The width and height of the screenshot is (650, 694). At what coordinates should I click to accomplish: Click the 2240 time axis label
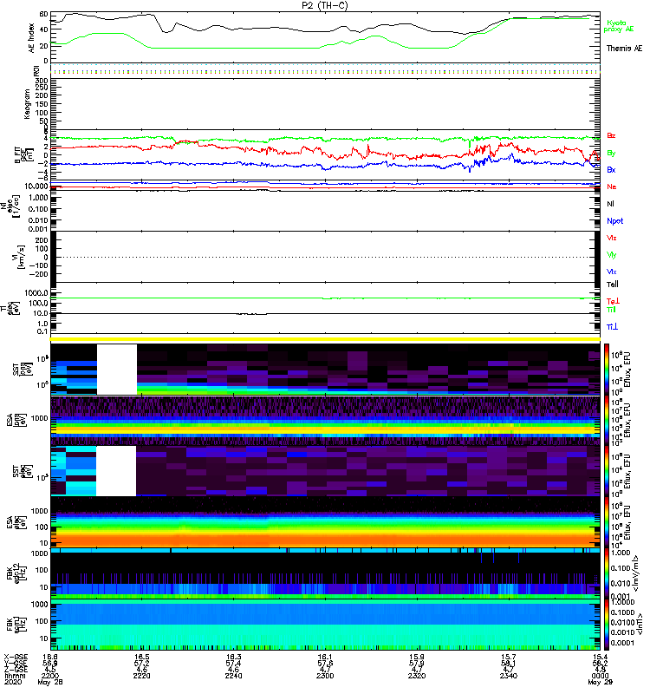click(x=233, y=676)
